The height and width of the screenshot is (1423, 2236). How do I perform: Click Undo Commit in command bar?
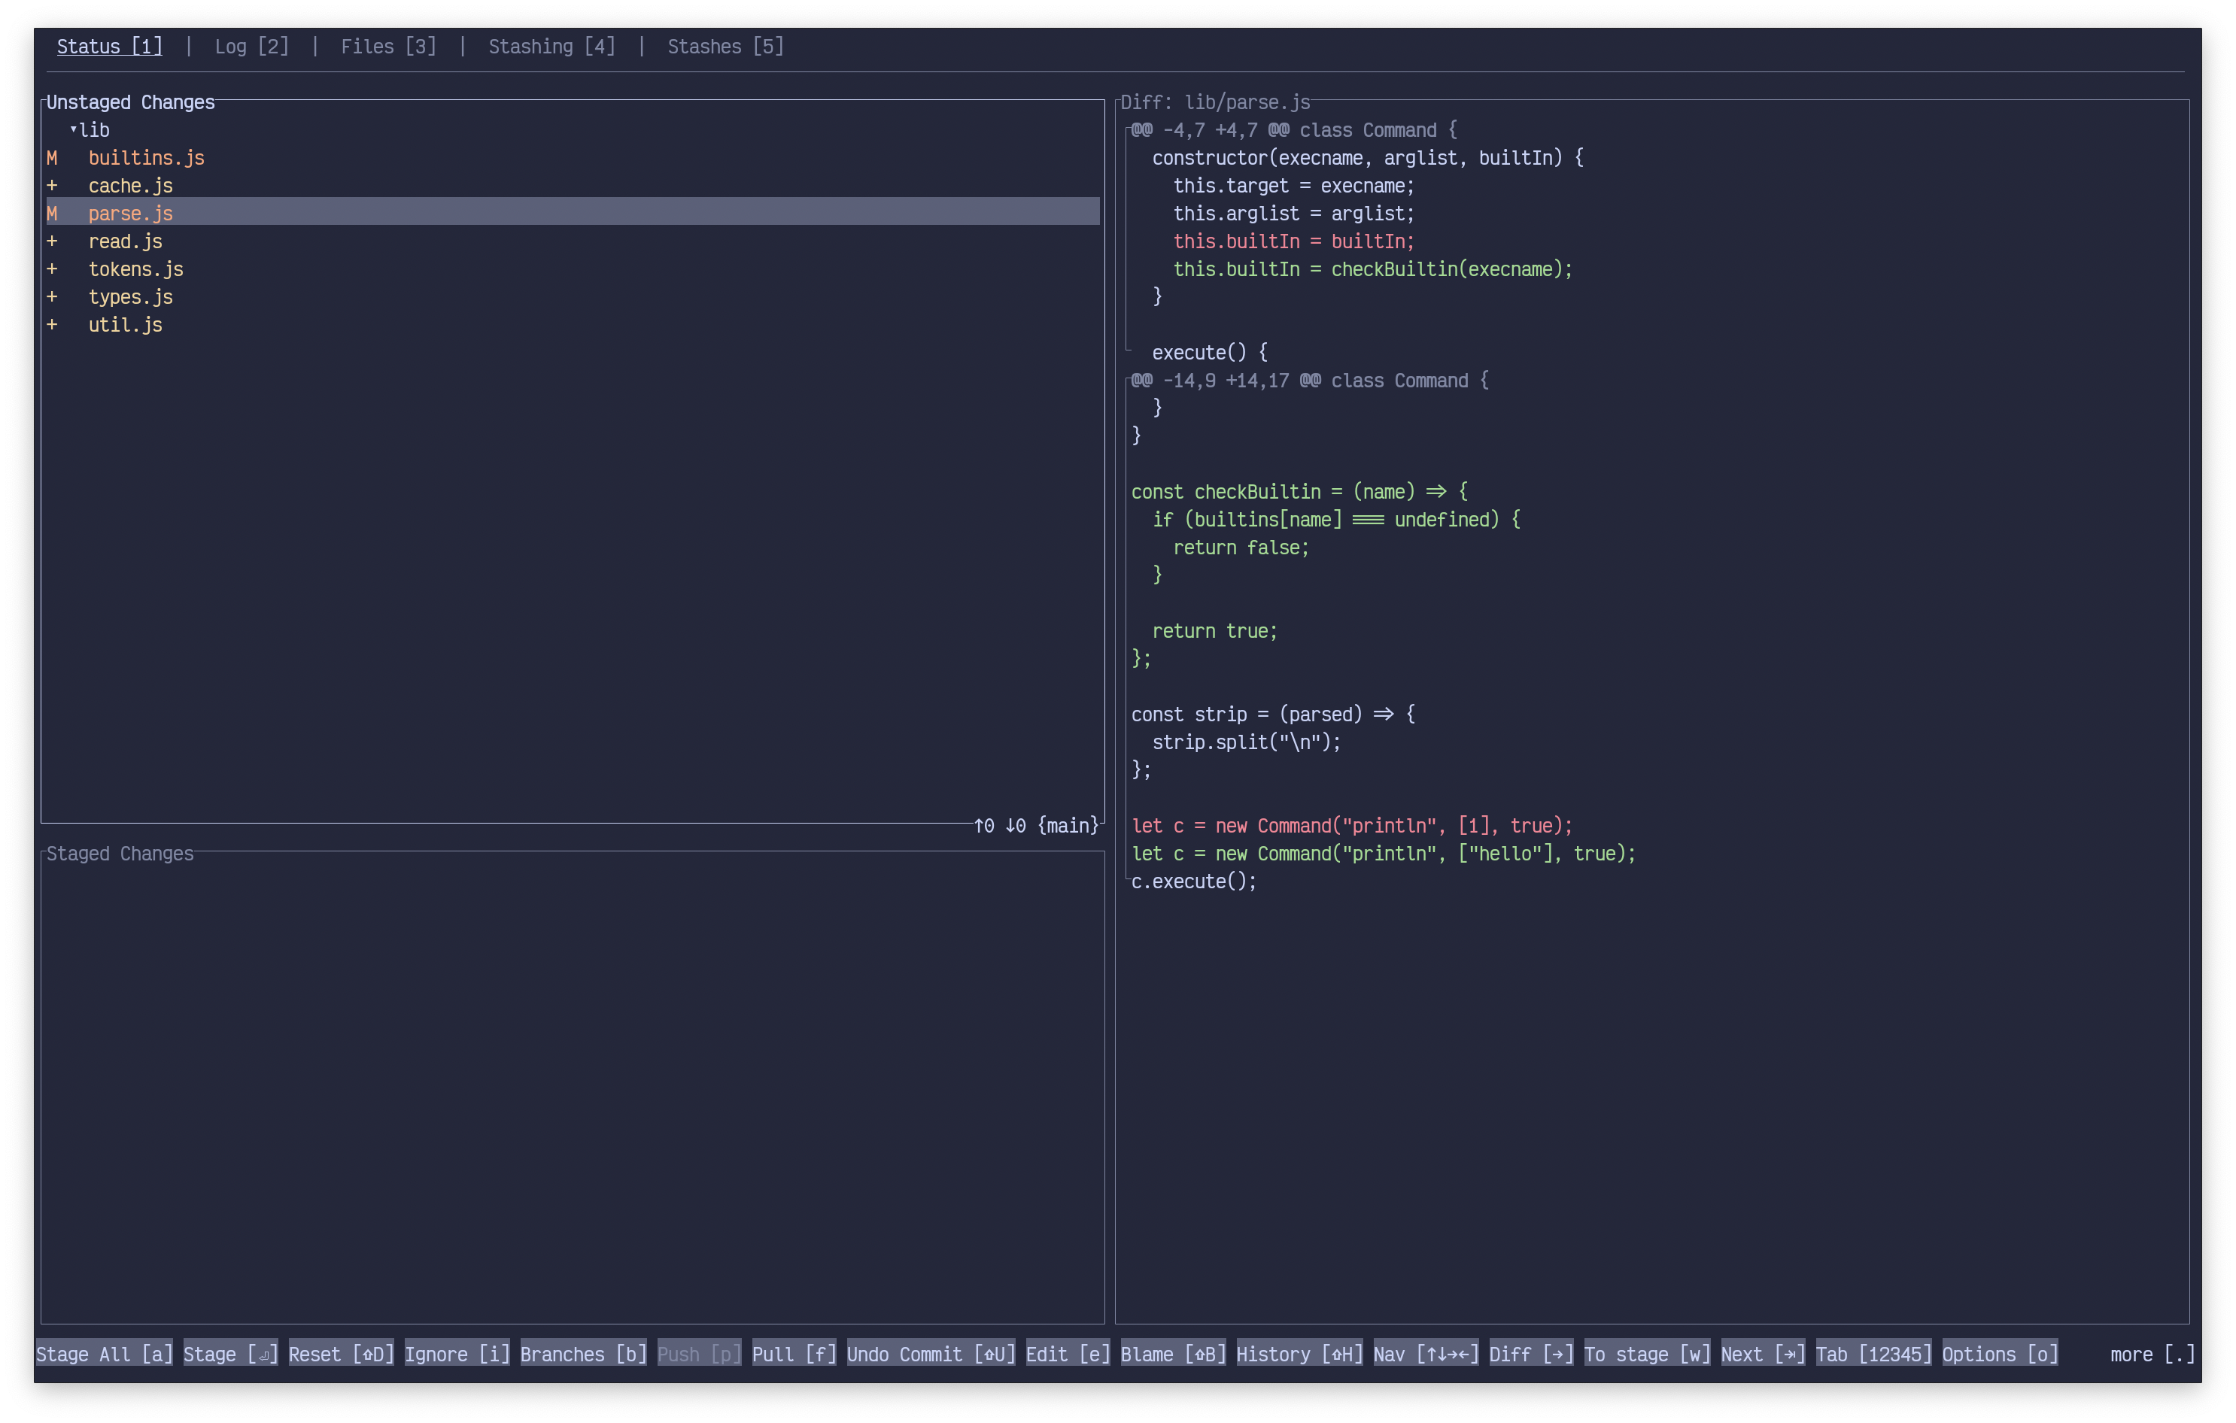point(931,1355)
